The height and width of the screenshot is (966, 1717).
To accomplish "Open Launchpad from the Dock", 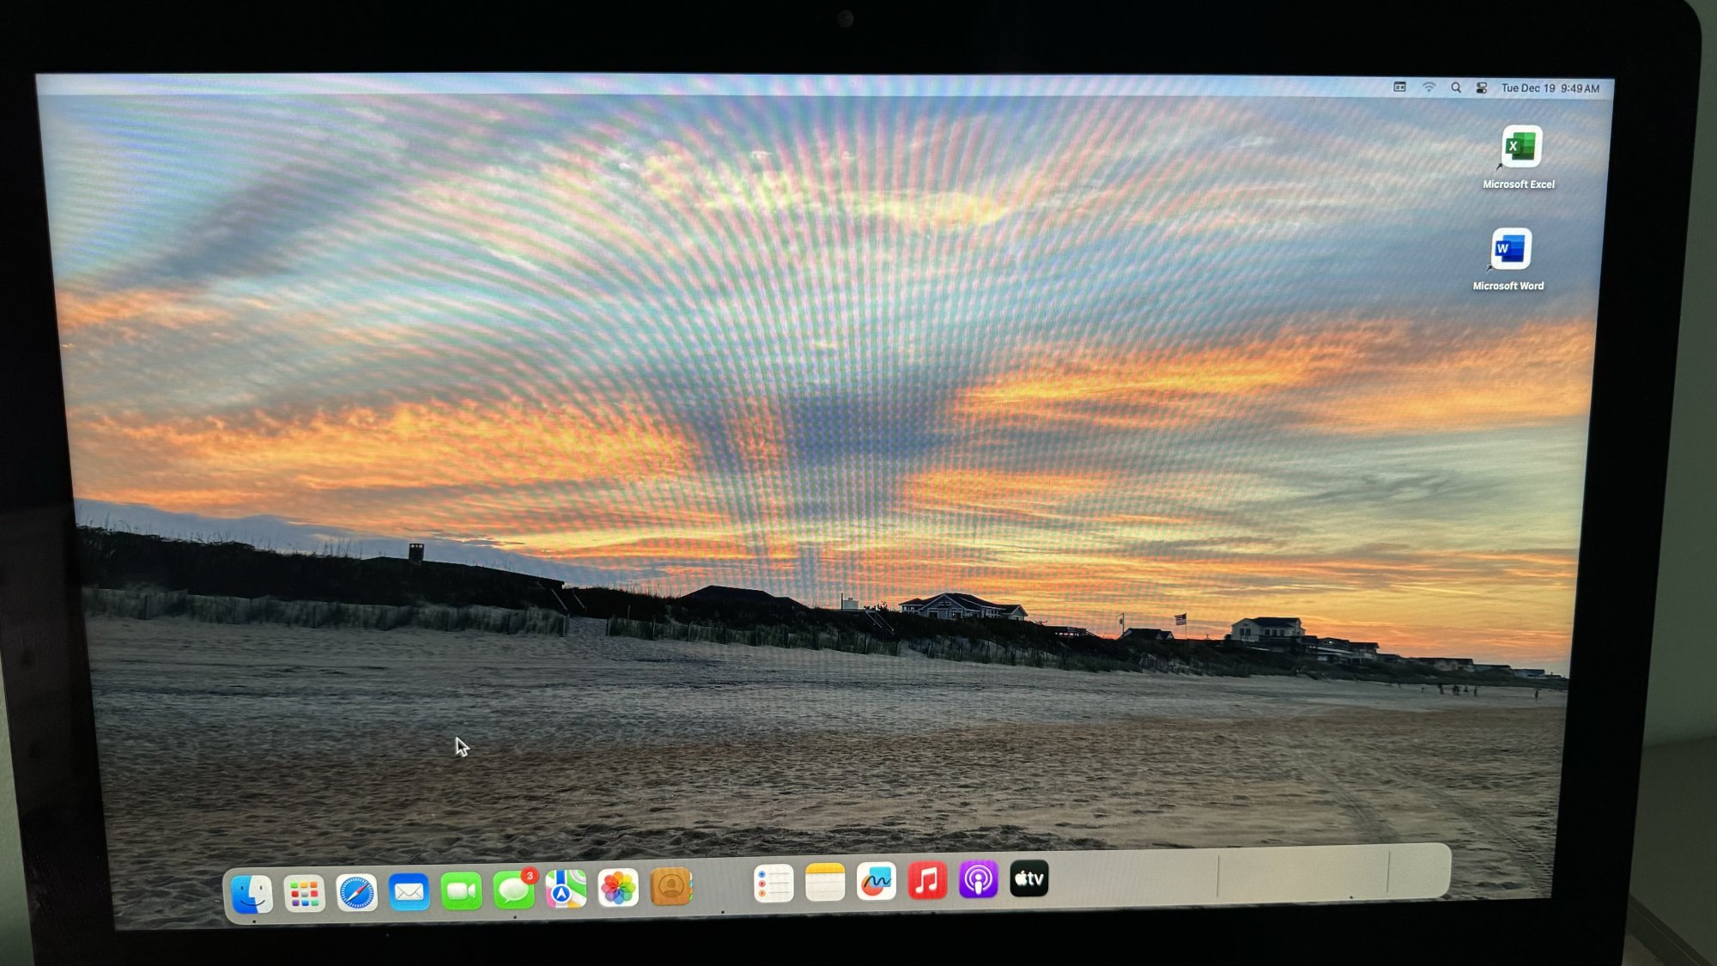I will pos(304,894).
